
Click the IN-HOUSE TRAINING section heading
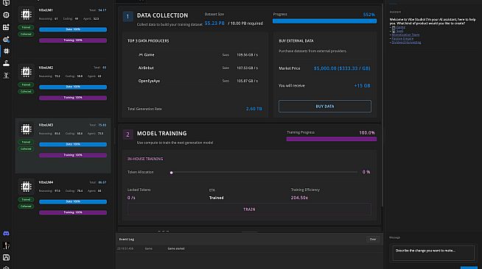pos(145,159)
